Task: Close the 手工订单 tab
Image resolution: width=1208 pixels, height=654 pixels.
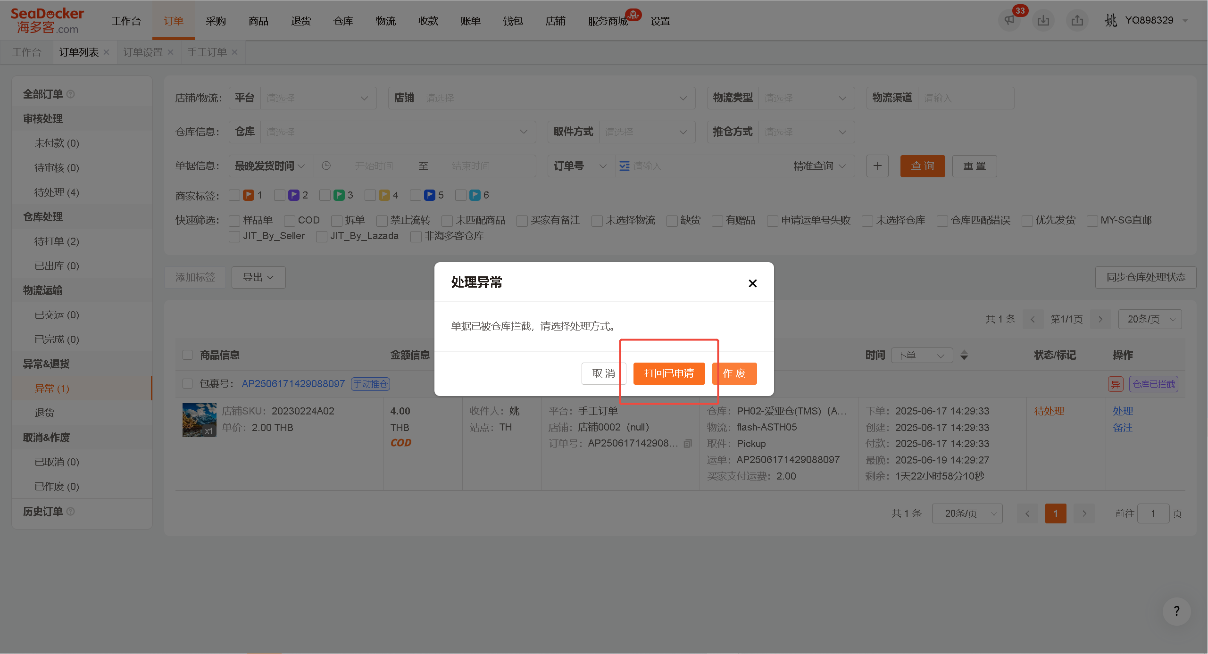Action: pyautogui.click(x=235, y=52)
